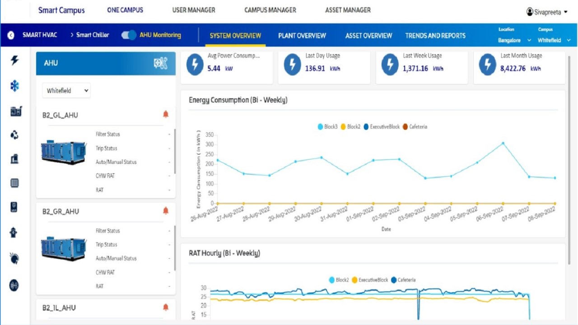
Task: Open the B2_GL_AHU card title
Action: (x=60, y=115)
